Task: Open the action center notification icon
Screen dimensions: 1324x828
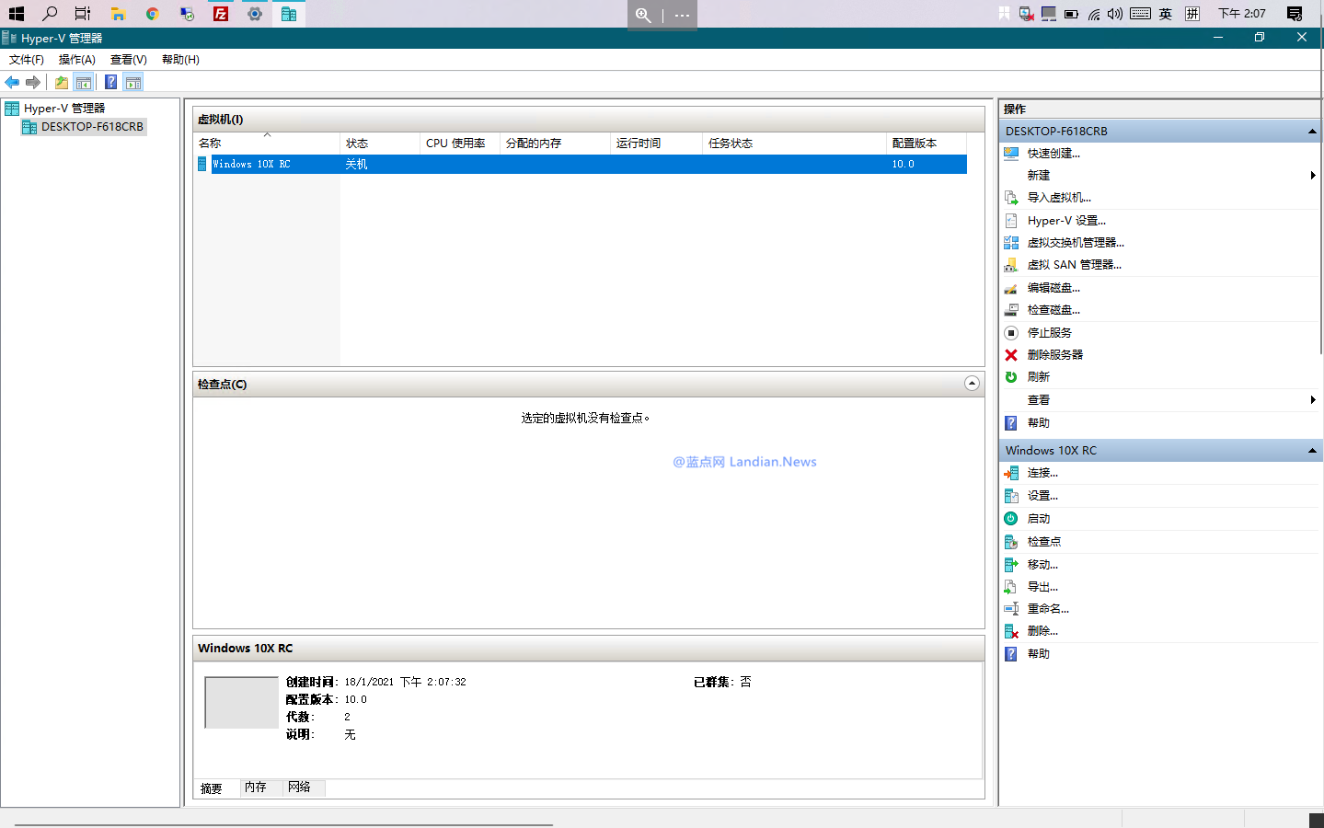Action: tap(1295, 14)
